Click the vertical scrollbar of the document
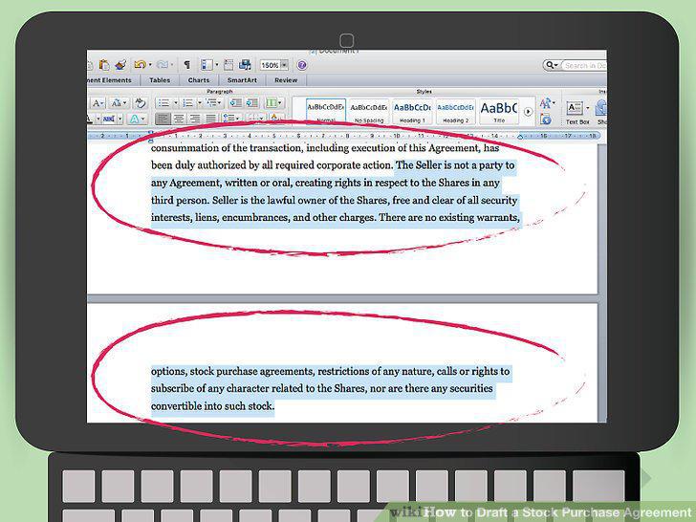This screenshot has width=696, height=522. tap(602, 282)
